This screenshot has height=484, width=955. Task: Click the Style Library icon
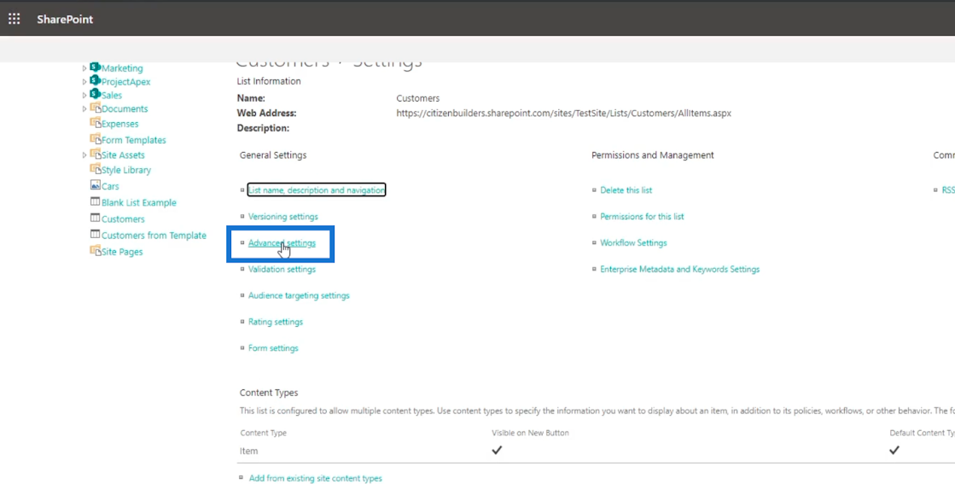(95, 169)
